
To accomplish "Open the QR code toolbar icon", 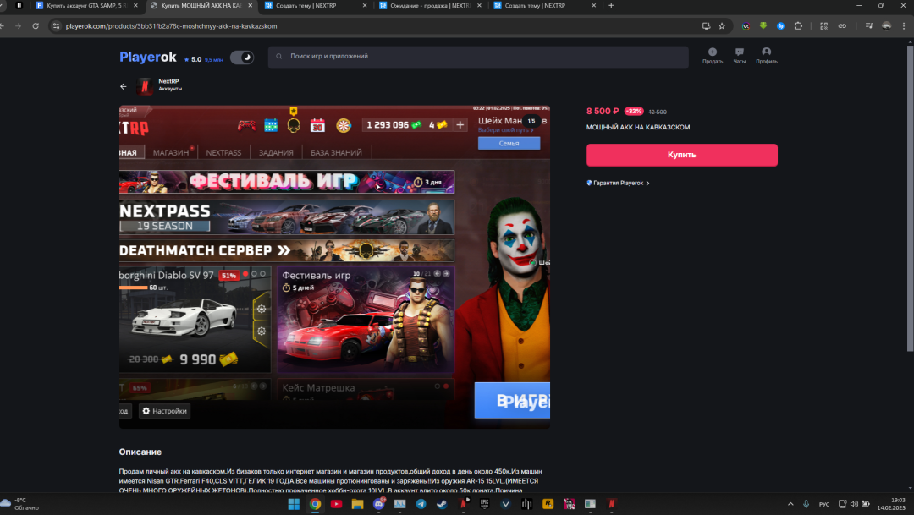I will pos(823,26).
